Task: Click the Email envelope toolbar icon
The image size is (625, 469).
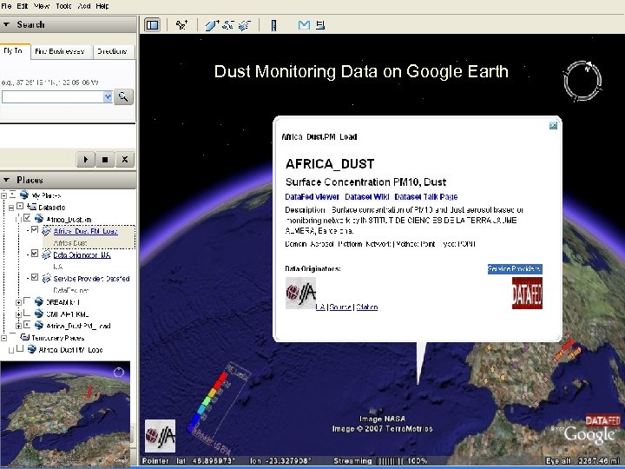Action: pos(304,25)
